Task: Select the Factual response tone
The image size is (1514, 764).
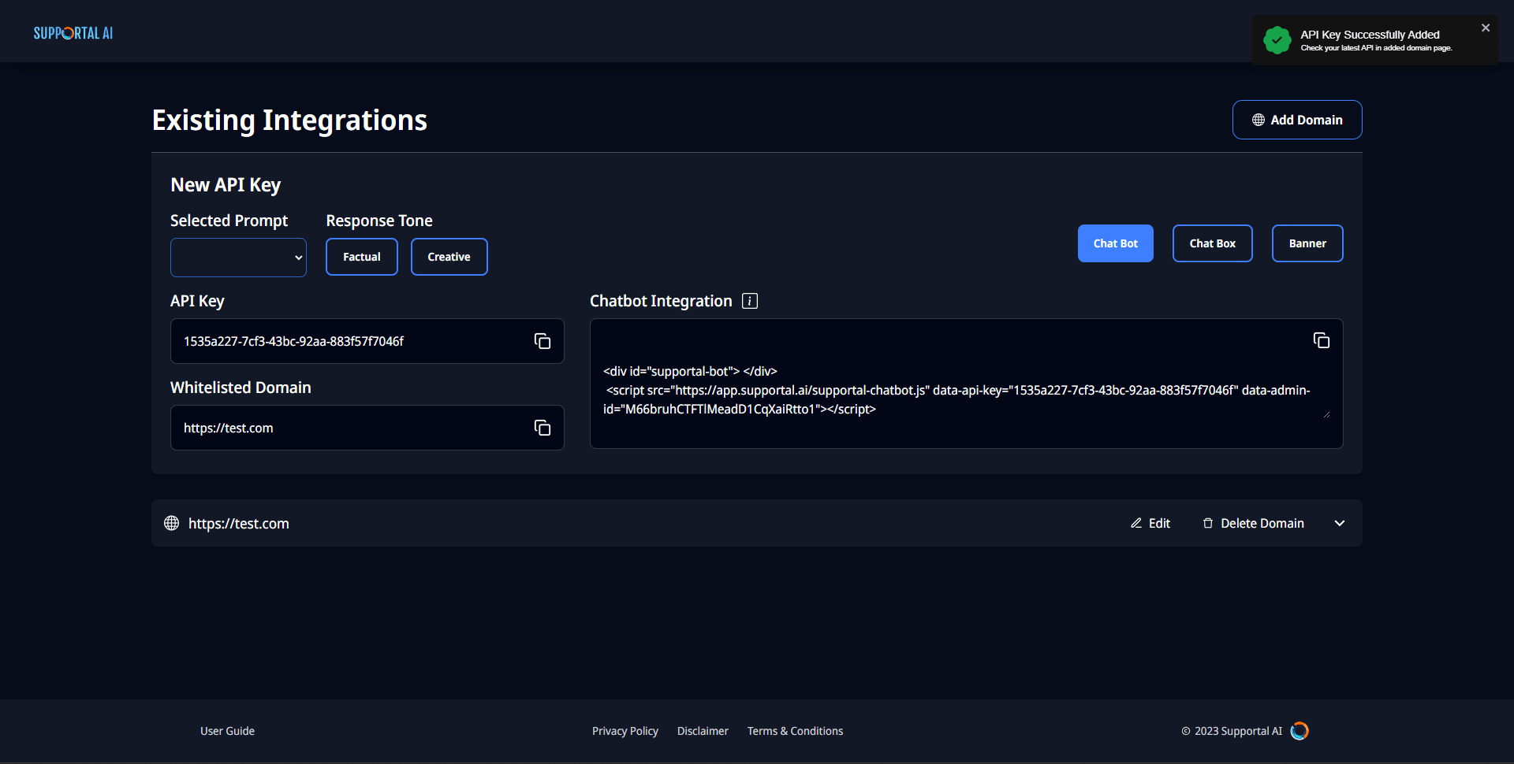Action: coord(362,257)
